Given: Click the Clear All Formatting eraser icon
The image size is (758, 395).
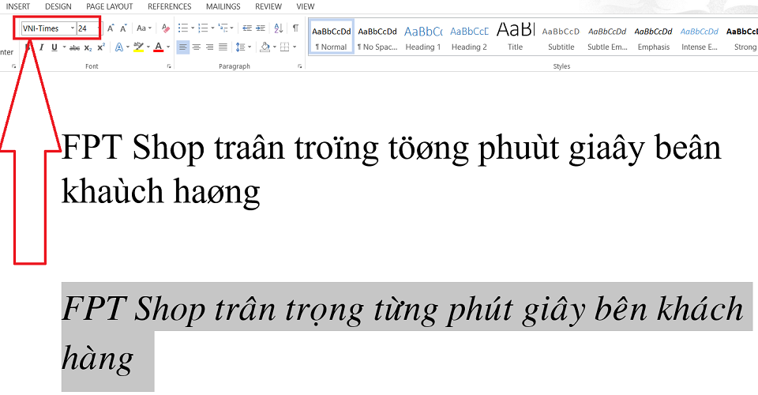Looking at the screenshot, I should (x=166, y=28).
